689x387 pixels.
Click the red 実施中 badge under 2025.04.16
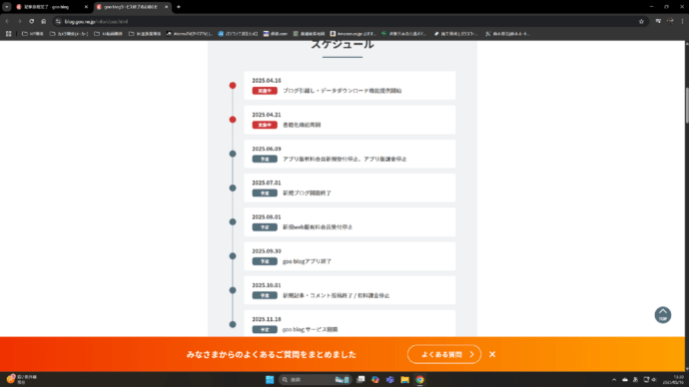265,91
